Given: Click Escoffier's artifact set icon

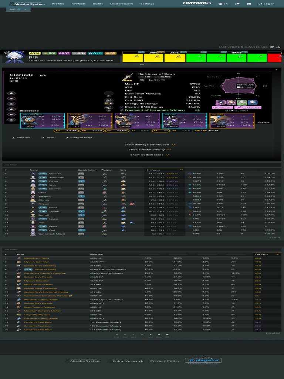Looking at the screenshot, I should (124, 189).
